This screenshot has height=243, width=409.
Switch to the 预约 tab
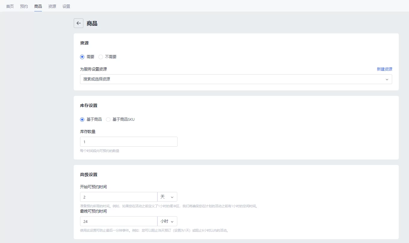click(24, 6)
